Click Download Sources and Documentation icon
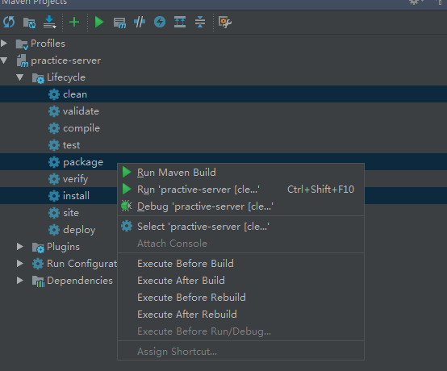The height and width of the screenshot is (371, 447). coord(49,22)
